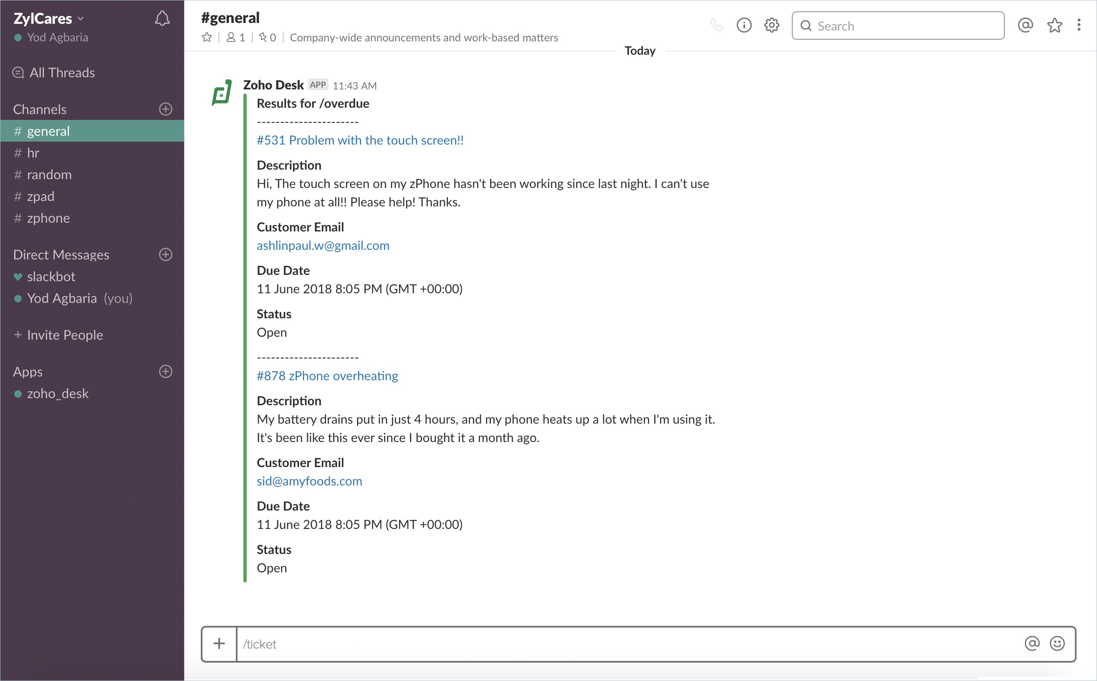
Task: Open ticket #531 touch screen link
Action: click(360, 140)
